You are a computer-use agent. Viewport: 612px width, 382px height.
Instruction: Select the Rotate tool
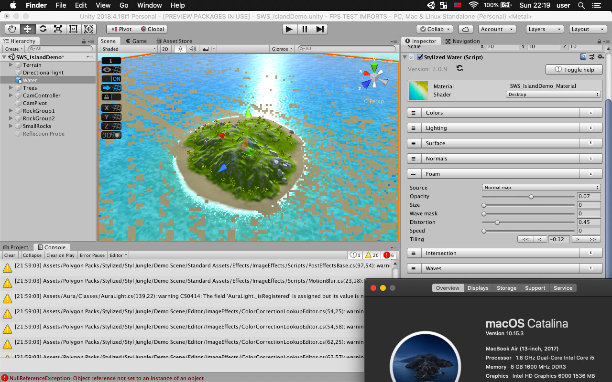tap(43, 29)
